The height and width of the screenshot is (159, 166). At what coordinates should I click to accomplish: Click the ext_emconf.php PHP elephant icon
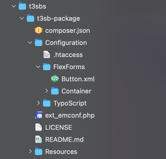click(x=38, y=115)
